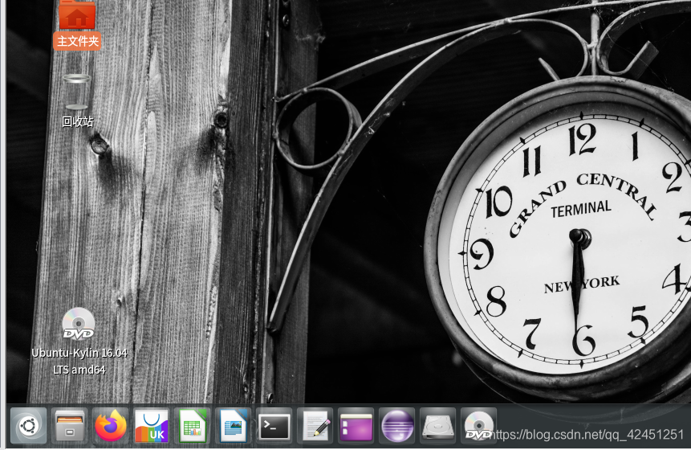The image size is (691, 450).
Task: Click the '回收站' label
Action: 78,121
